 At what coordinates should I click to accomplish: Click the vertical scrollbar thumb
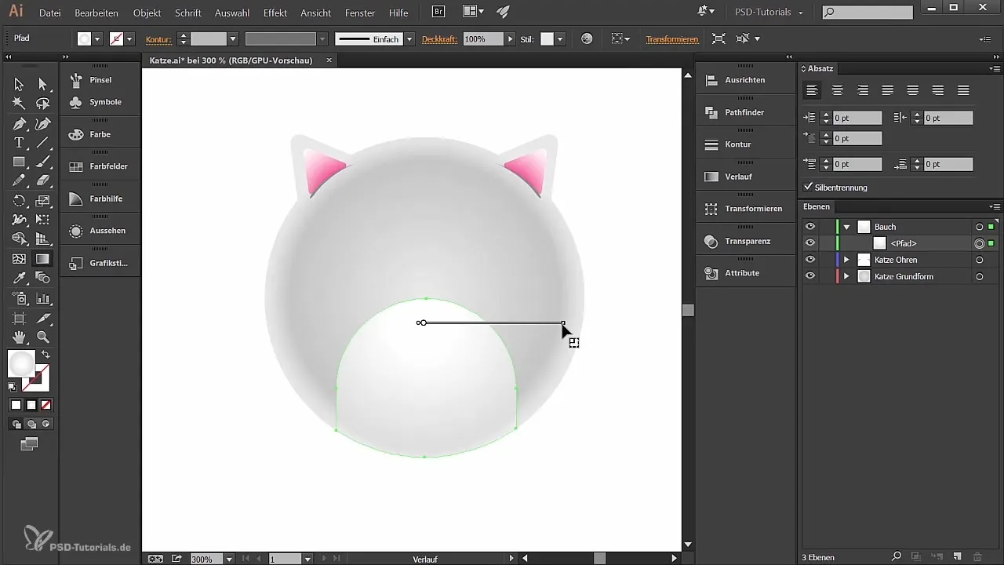point(689,310)
